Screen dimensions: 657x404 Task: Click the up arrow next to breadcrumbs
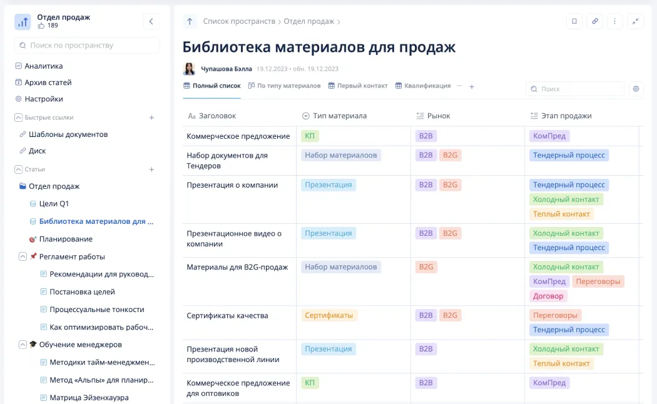pos(190,21)
